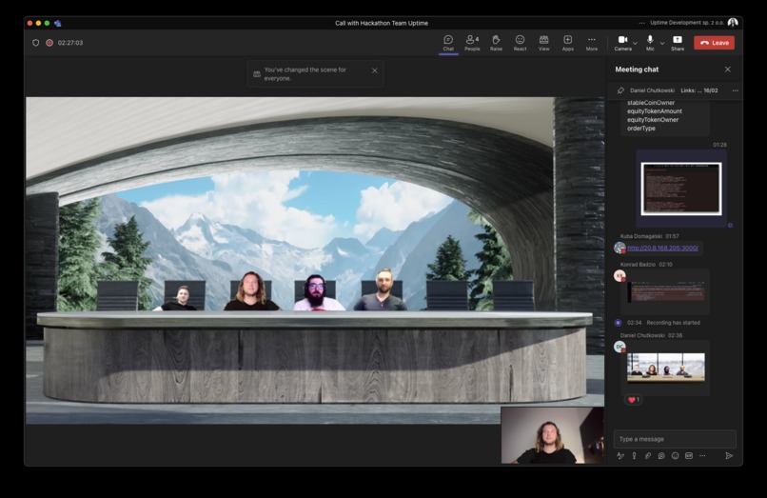
Task: Open Konrad Badzio's screenshot attachment
Action: pyautogui.click(x=666, y=292)
